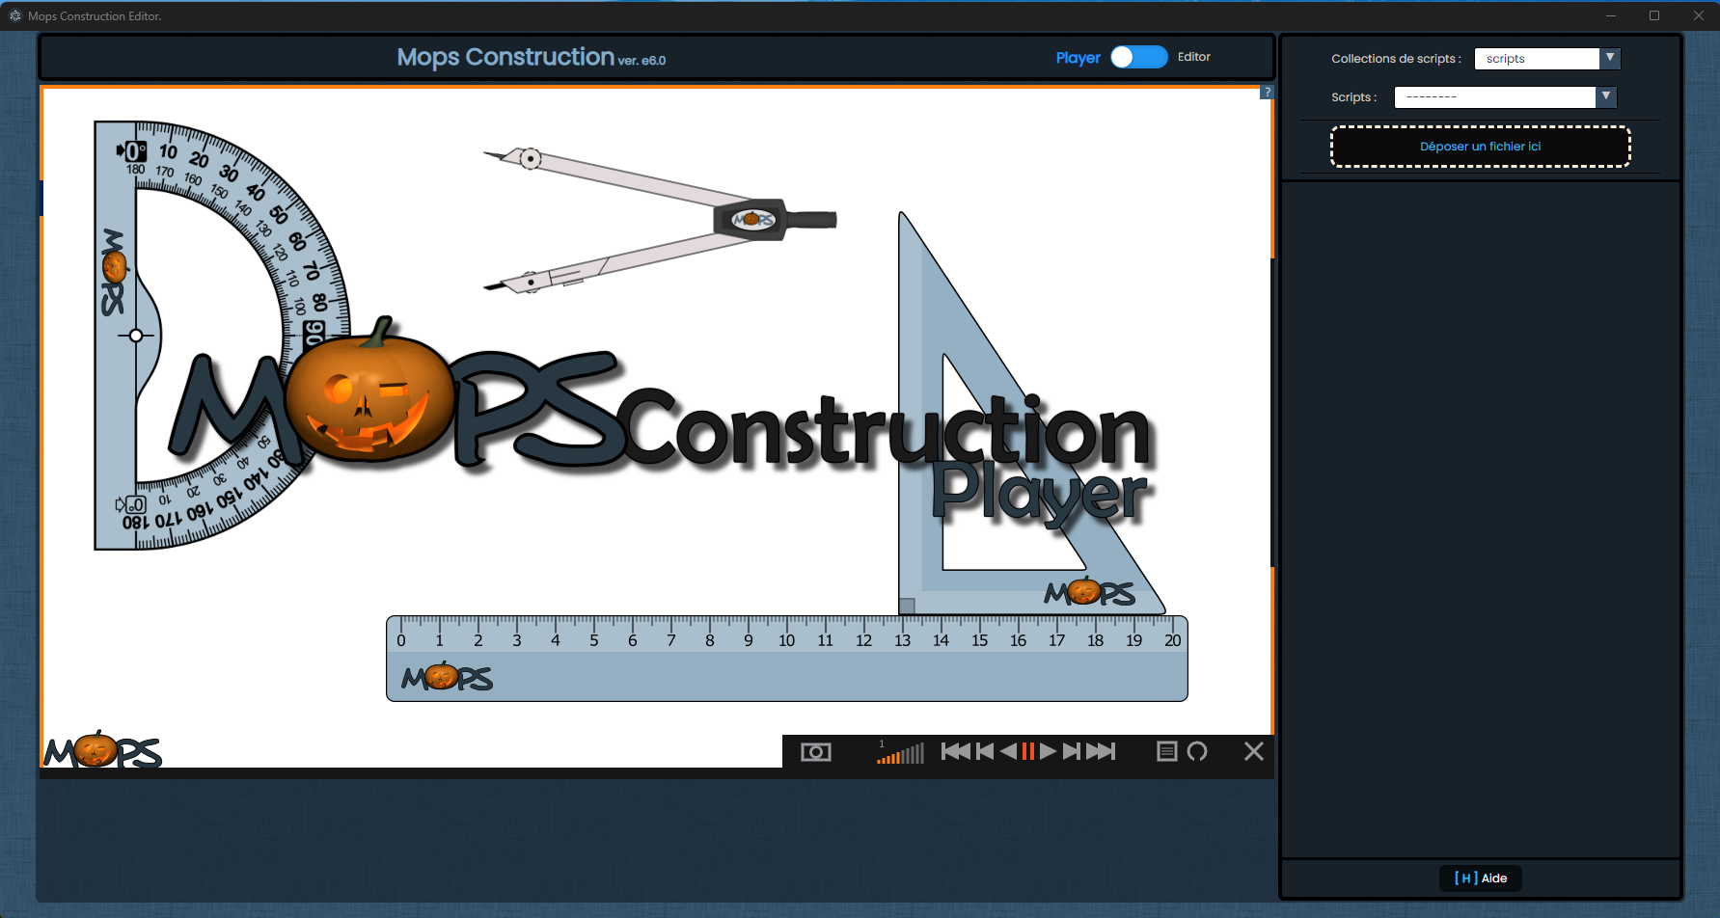1720x918 pixels.
Task: Play the construction forward
Action: pyautogui.click(x=1049, y=751)
